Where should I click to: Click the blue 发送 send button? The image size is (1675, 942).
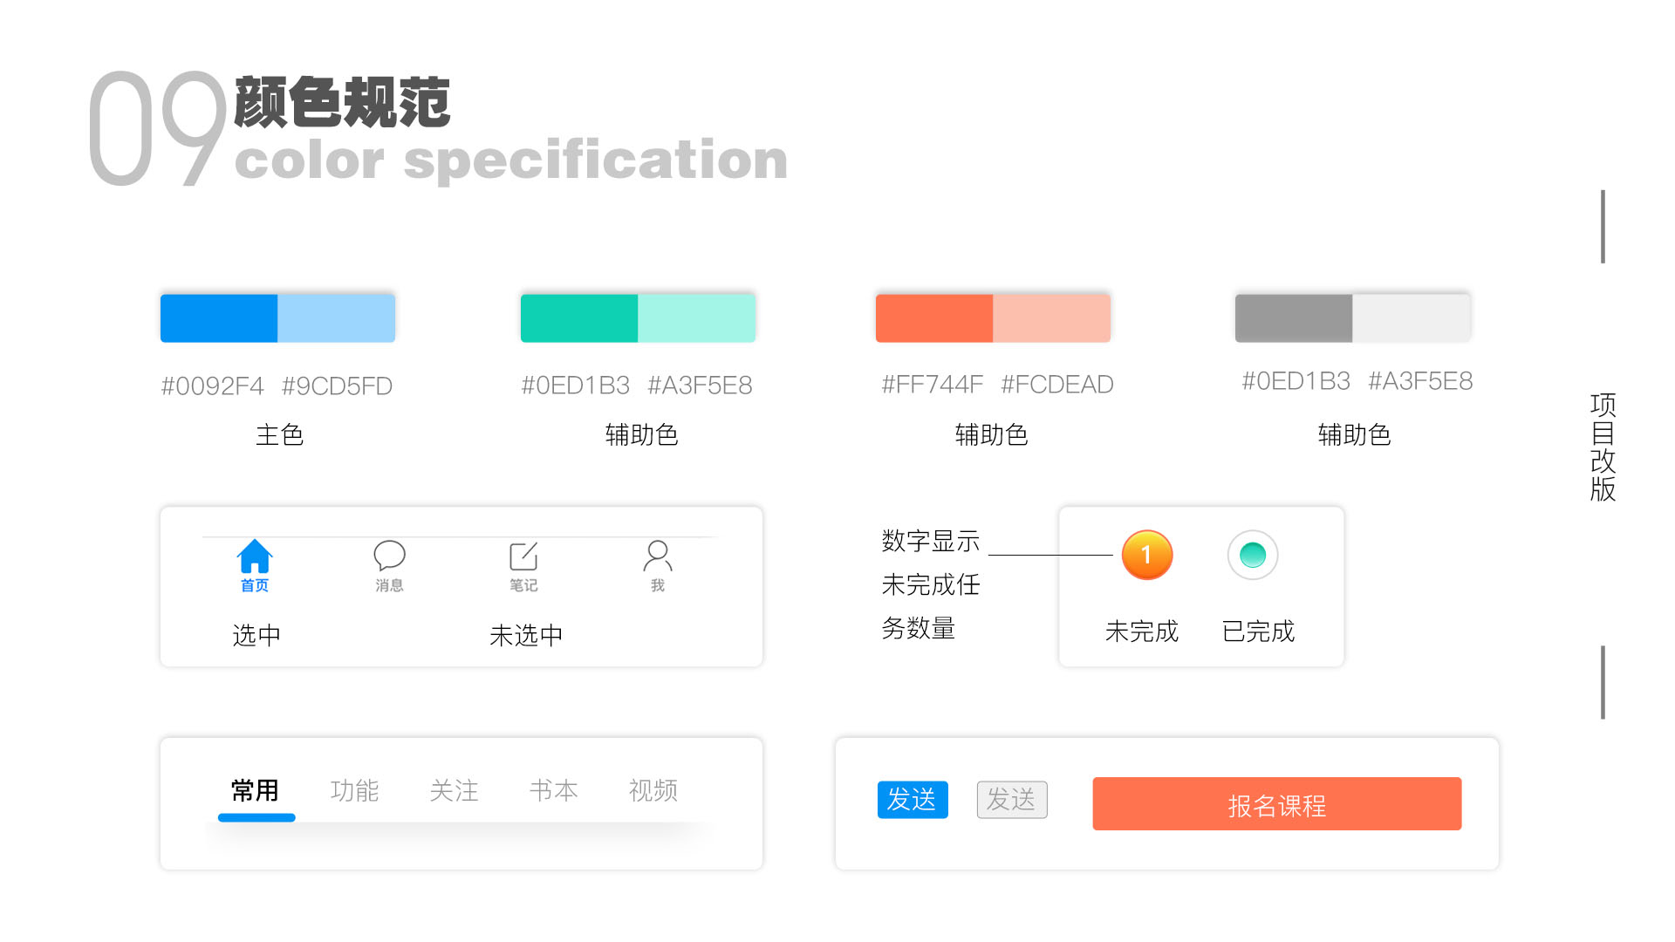[913, 800]
